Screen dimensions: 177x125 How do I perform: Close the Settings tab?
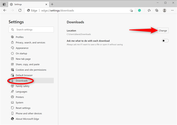pos(46,4)
